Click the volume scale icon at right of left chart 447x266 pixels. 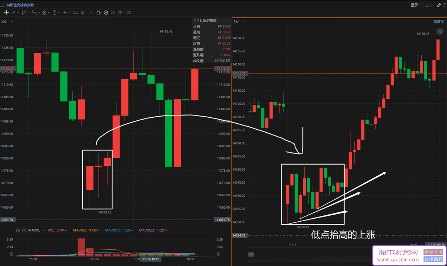[219, 254]
